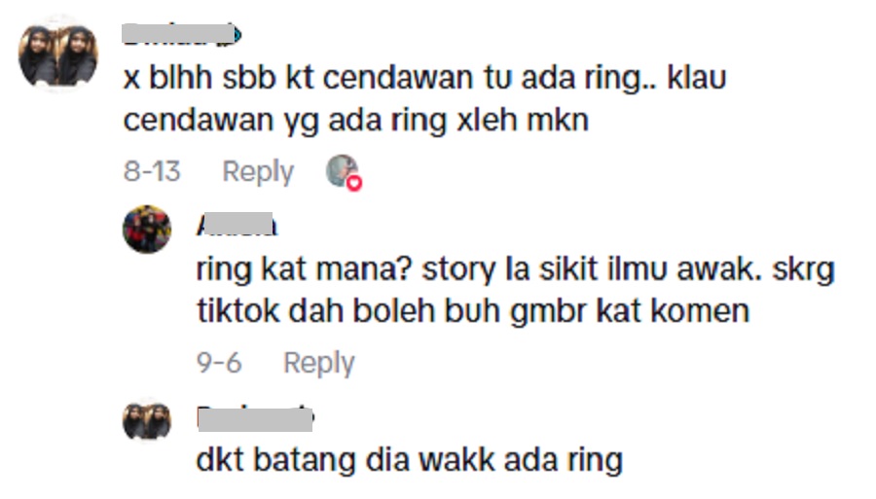Click the word "klau" in the top comment
This screenshot has width=876, height=499.
pyautogui.click(x=697, y=77)
